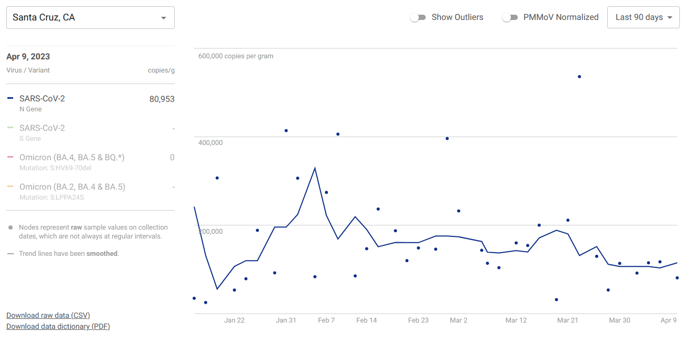
Task: Click the trend line peak near Feb 7
Action: tap(315, 168)
